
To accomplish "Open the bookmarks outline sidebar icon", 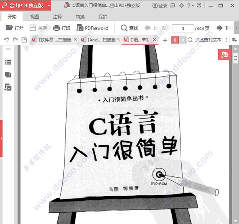I will 8,62.
